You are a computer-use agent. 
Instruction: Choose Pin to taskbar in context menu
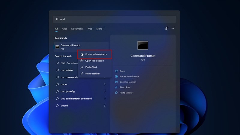click(92, 73)
